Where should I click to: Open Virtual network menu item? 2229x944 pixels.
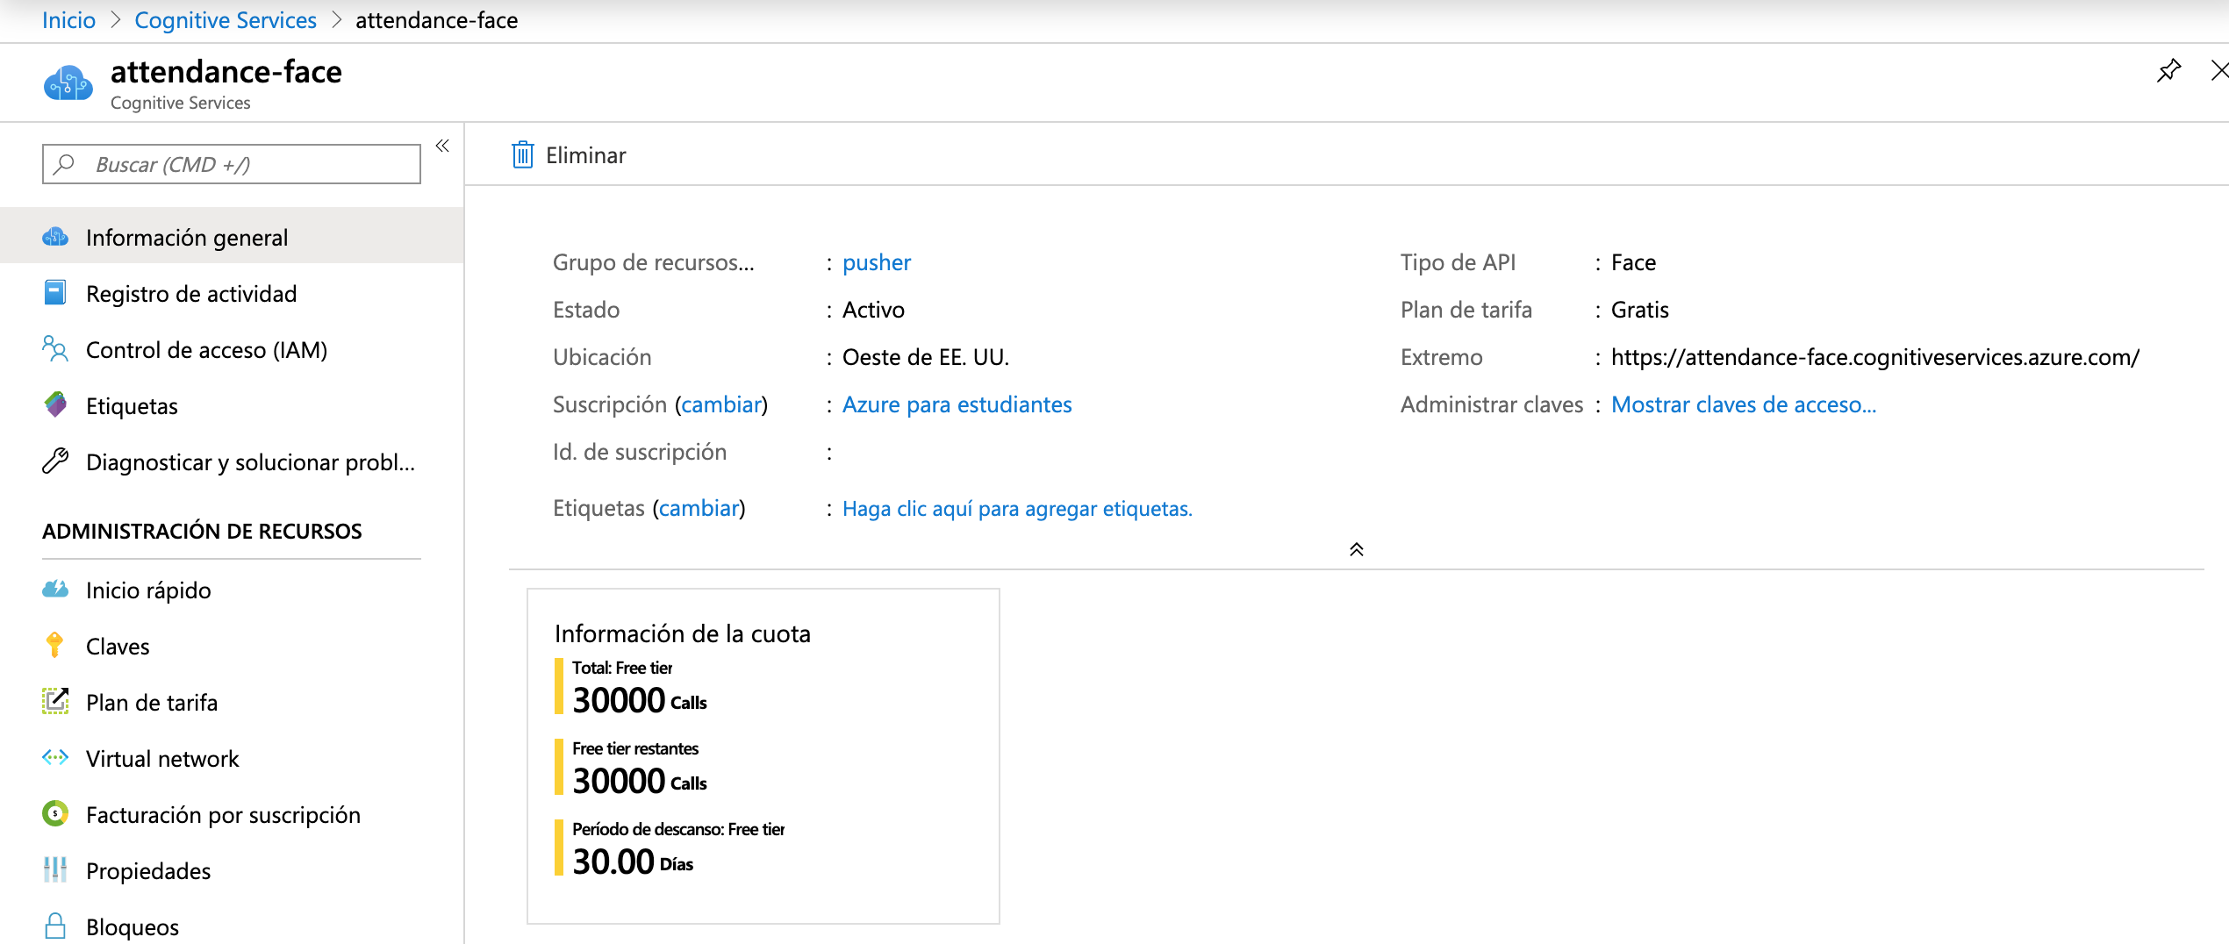click(232, 758)
